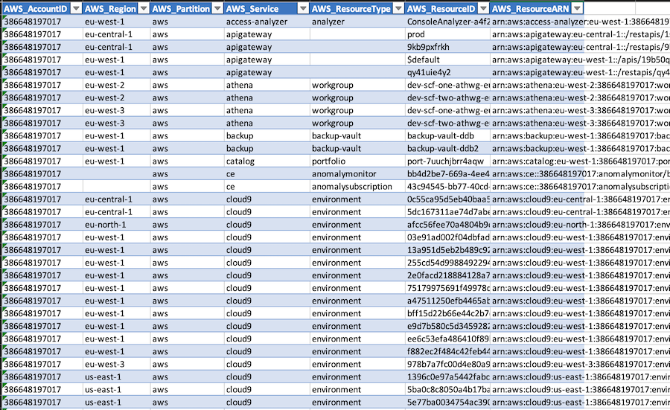Image resolution: width=670 pixels, height=410 pixels.
Task: Select the eu-north-1 region cell
Action: pos(116,225)
